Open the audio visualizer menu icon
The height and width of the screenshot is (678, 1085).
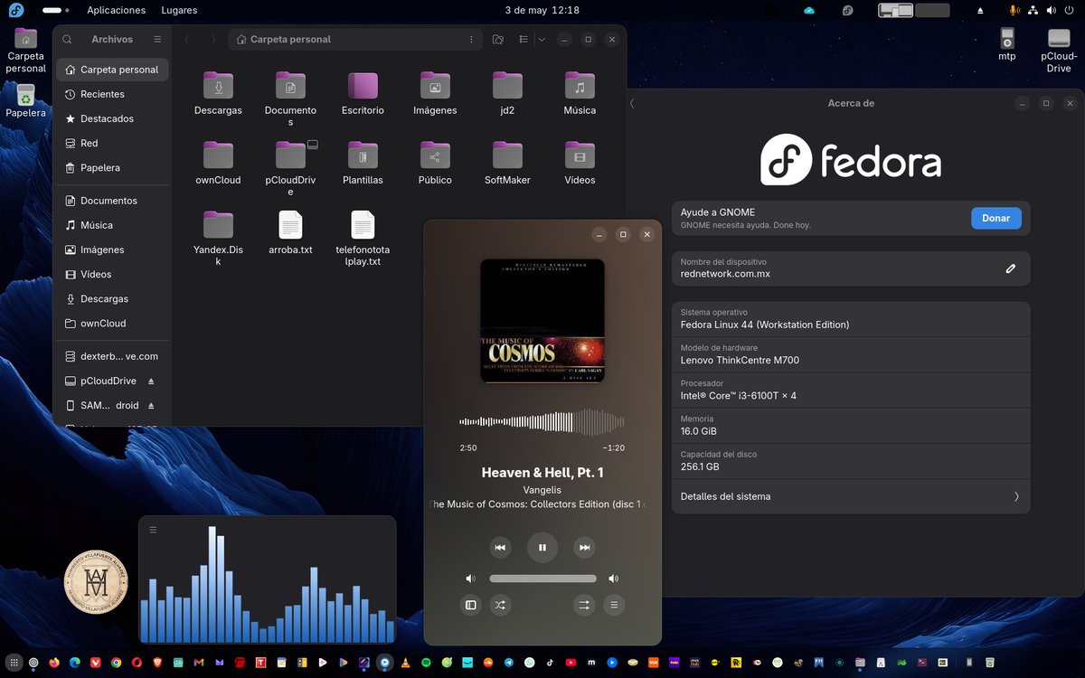(153, 530)
